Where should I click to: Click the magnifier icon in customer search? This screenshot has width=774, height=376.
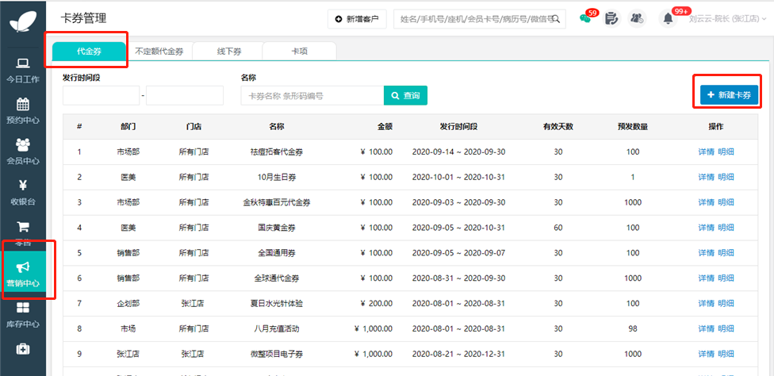pos(556,19)
